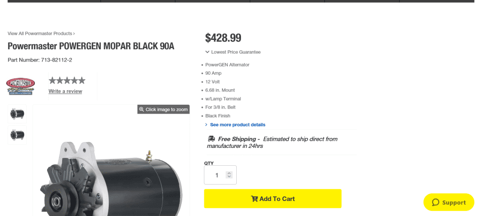The height and width of the screenshot is (216, 482).
Task: Click the Click image to zoom label
Action: click(167, 109)
